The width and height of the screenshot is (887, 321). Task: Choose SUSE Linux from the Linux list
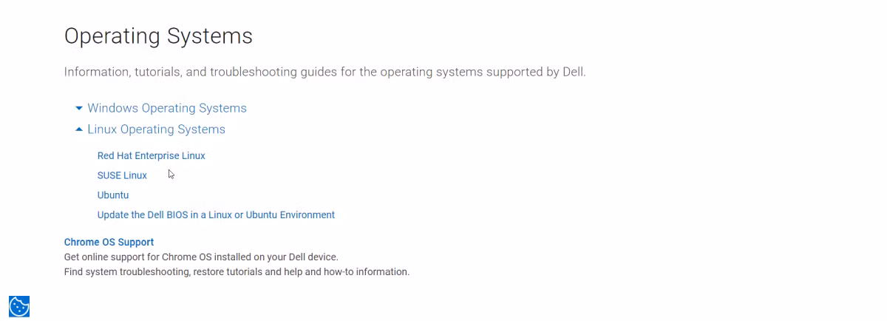[122, 176]
